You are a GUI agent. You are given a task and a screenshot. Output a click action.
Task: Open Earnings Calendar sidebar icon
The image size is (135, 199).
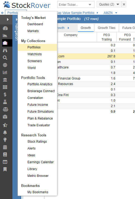[5, 147]
